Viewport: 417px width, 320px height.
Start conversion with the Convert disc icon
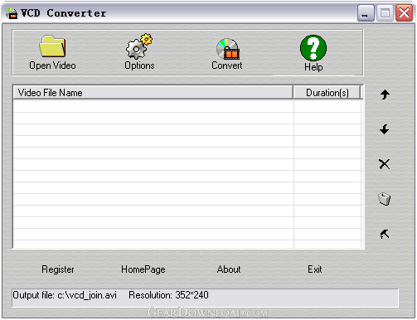click(228, 49)
